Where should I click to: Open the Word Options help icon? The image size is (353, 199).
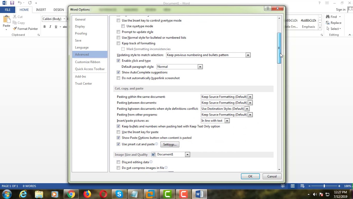click(x=268, y=9)
